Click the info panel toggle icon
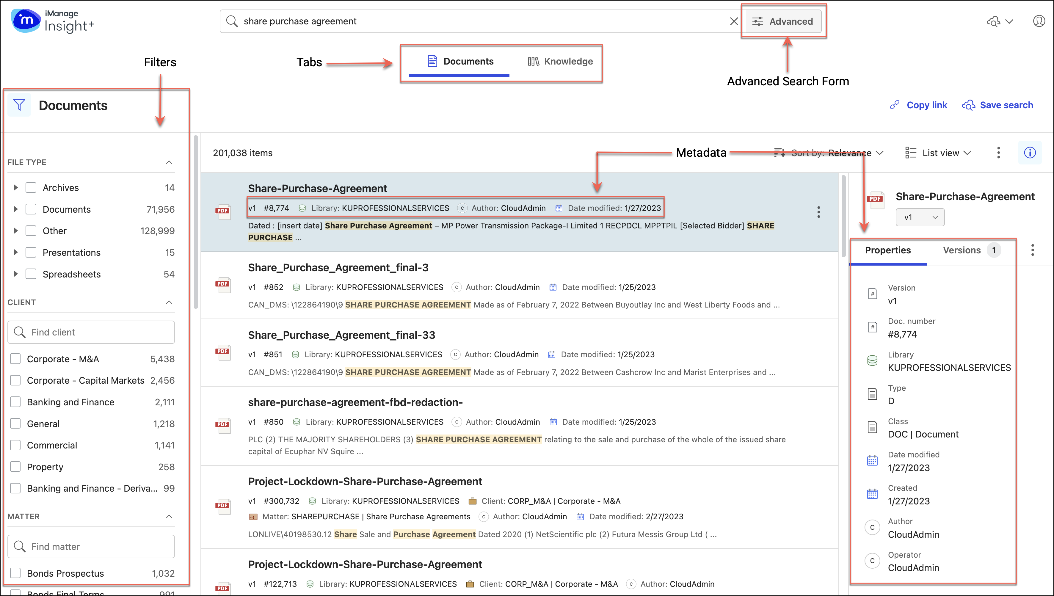The width and height of the screenshot is (1054, 596). [x=1029, y=153]
